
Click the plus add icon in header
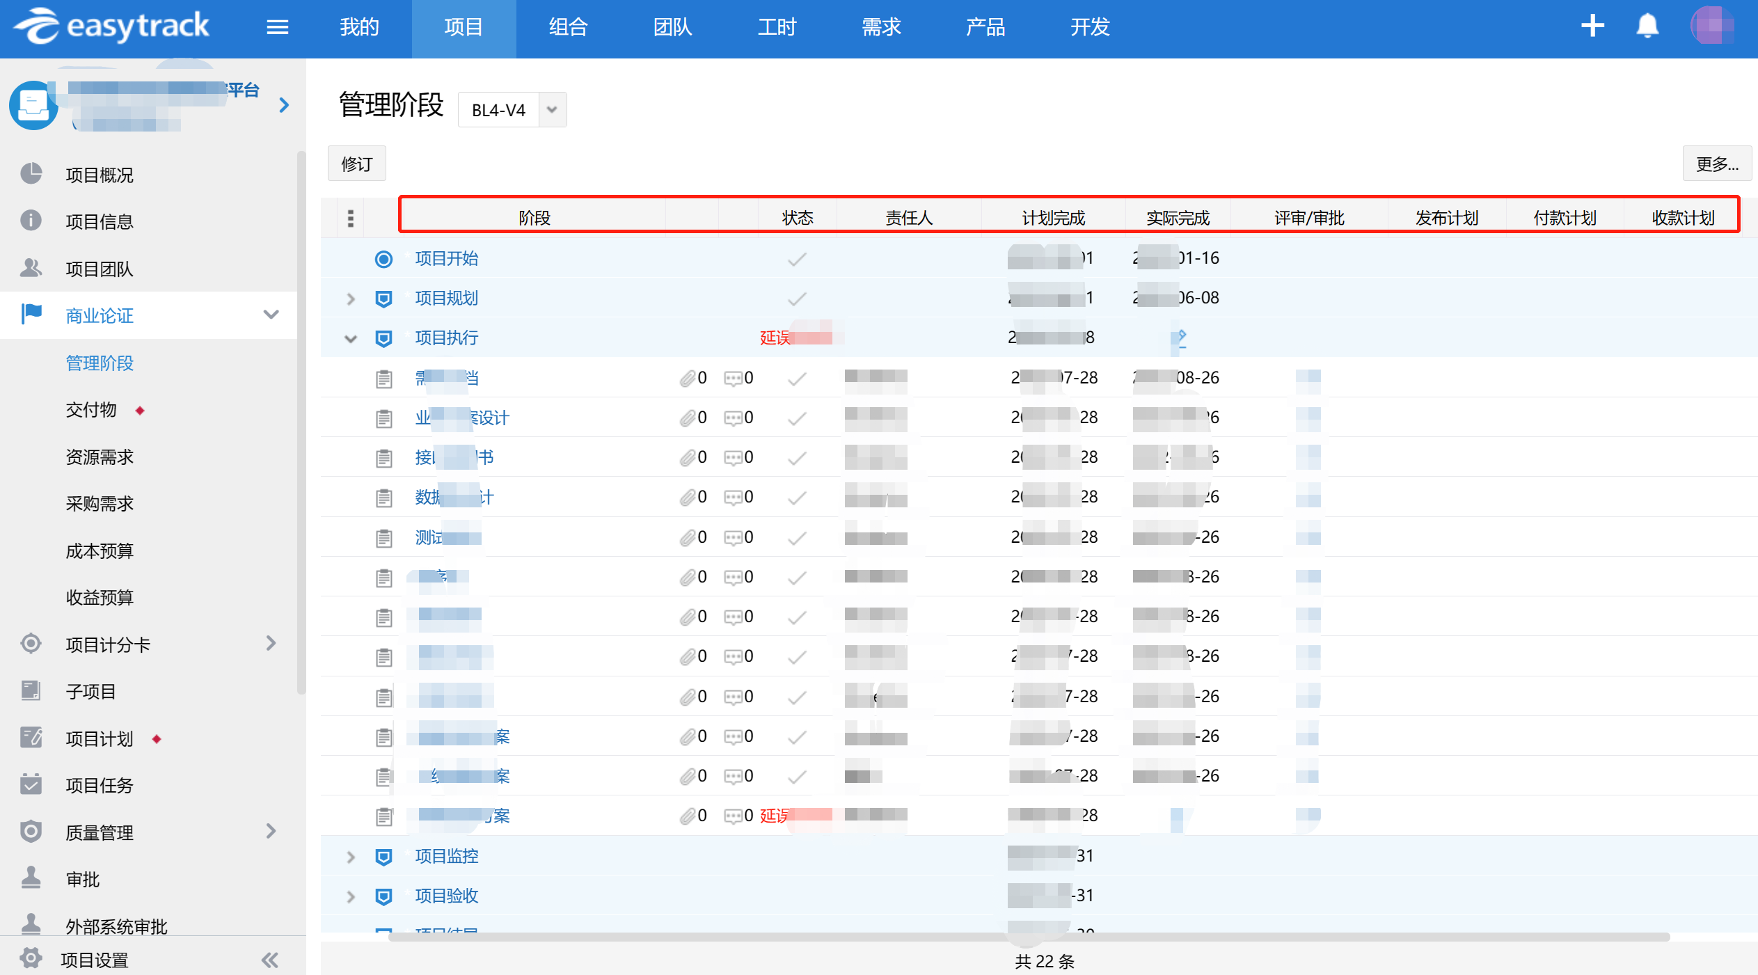(x=1592, y=26)
